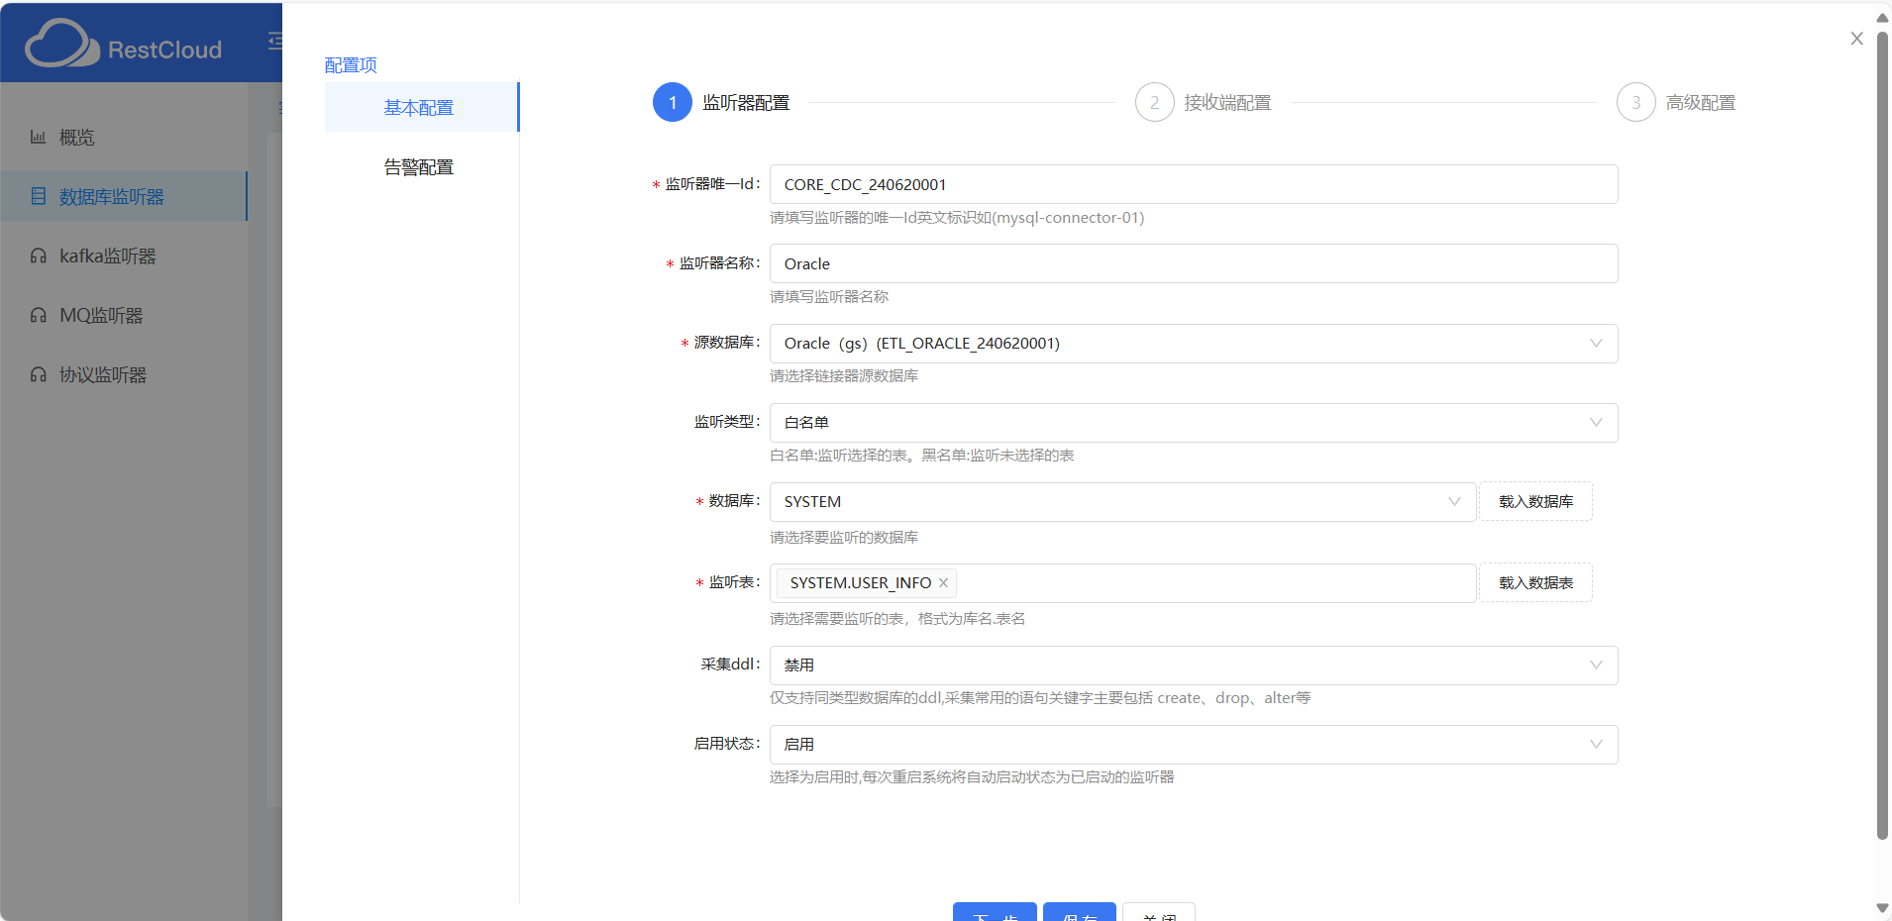The height and width of the screenshot is (921, 1892).
Task: Click the 启用状态 restart explanation text
Action: [x=972, y=777]
